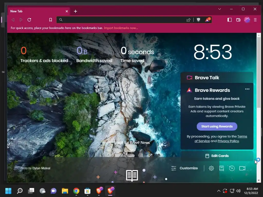Click the Edit Cards button
This screenshot has width=263, height=197.
[x=217, y=156]
